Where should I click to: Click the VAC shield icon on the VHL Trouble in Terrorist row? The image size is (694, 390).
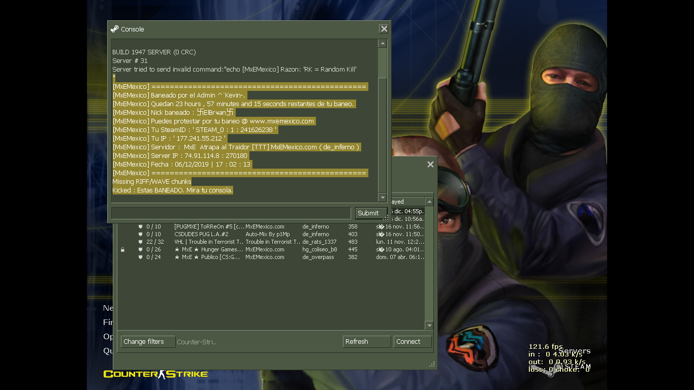[140, 242]
